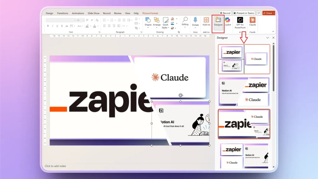Apply Shape Effects
The image size is (318, 179).
point(172,28)
